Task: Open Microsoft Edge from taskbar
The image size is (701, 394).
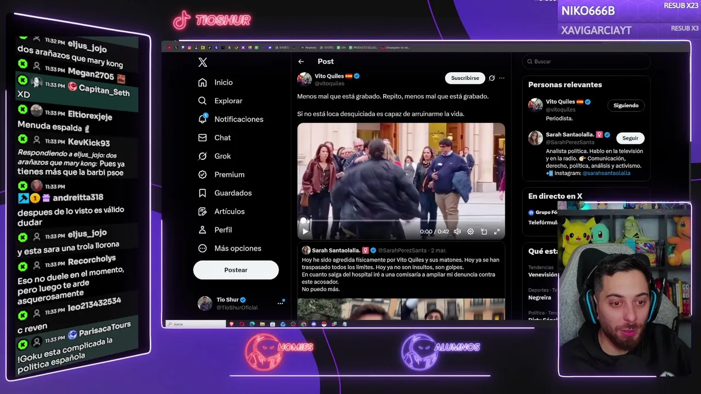Action: click(252, 324)
